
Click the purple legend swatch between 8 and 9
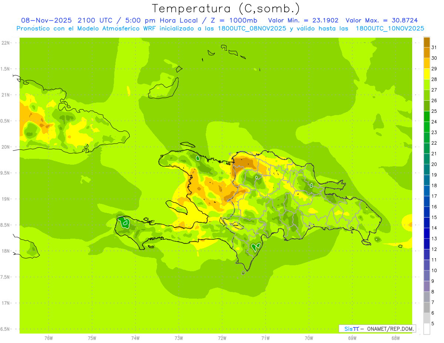pos(427,286)
